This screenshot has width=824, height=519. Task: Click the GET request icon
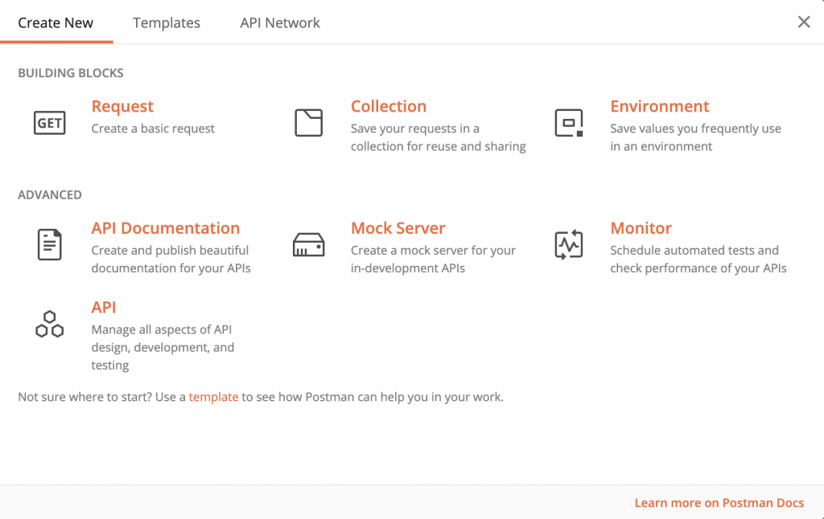point(49,123)
